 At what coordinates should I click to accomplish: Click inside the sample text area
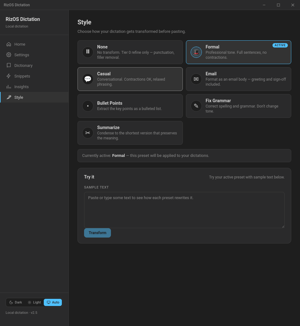click(184, 210)
